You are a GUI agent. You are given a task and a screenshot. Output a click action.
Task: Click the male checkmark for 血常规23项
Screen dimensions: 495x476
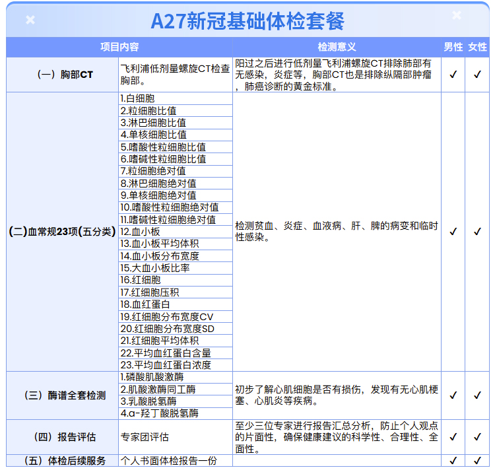point(453,232)
